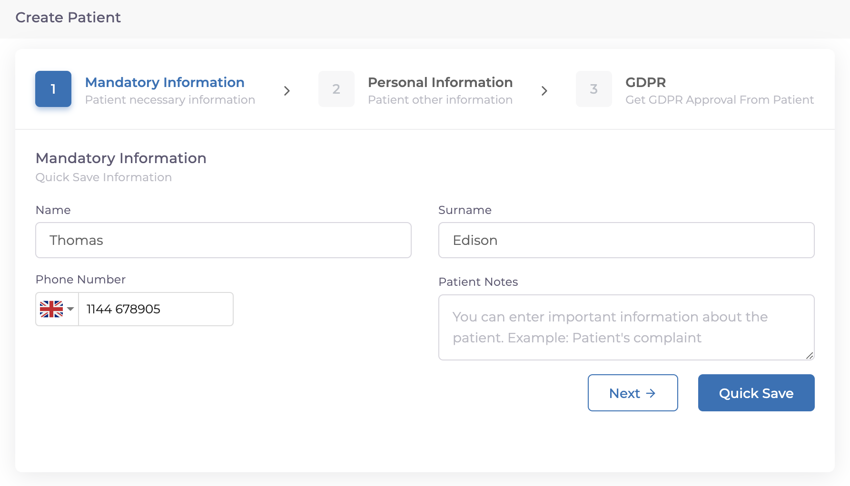The image size is (850, 486).
Task: Click the Quick Save button
Action: 756,393
